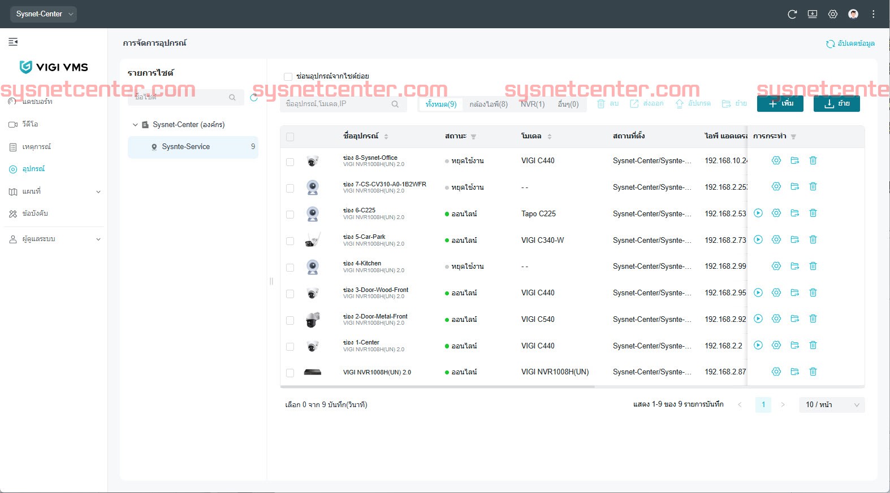Filter the การกระทำ column
Screen dimensions: 890x493
(793, 137)
